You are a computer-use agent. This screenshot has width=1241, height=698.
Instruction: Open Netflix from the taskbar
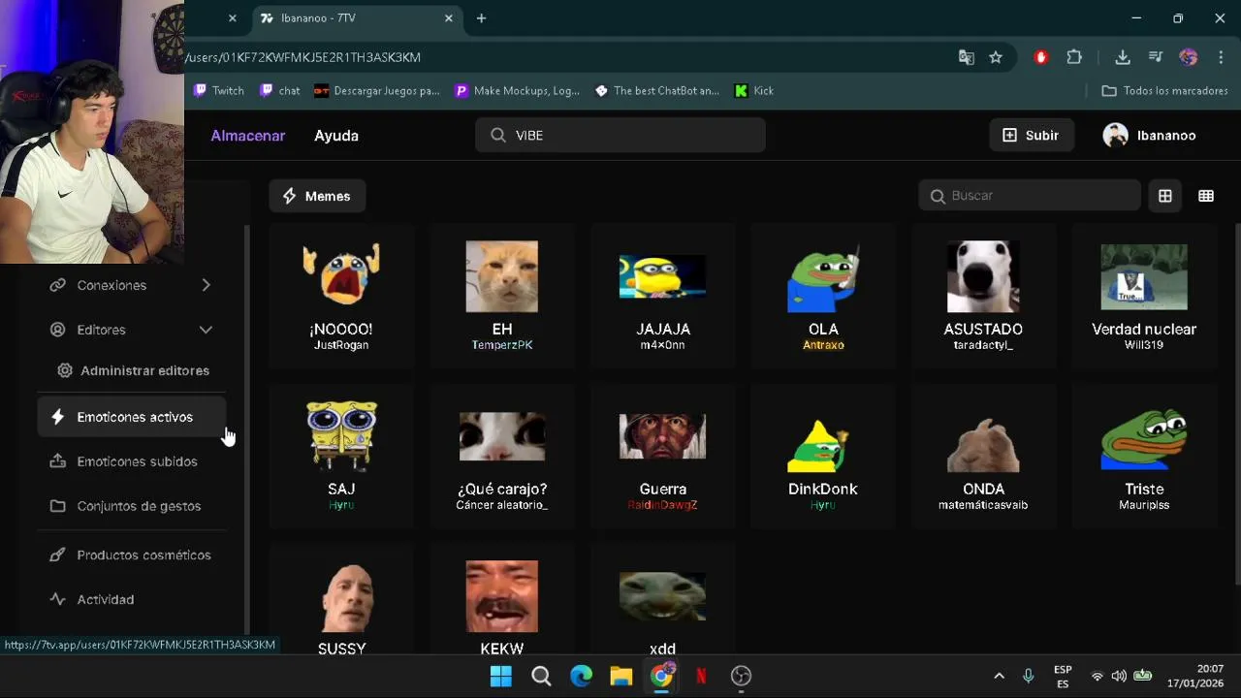pyautogui.click(x=701, y=676)
